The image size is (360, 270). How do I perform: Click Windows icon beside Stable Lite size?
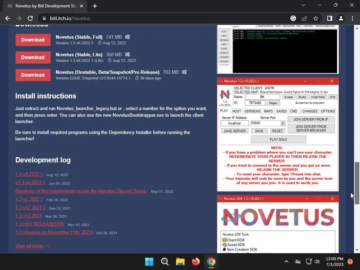tap(127, 54)
